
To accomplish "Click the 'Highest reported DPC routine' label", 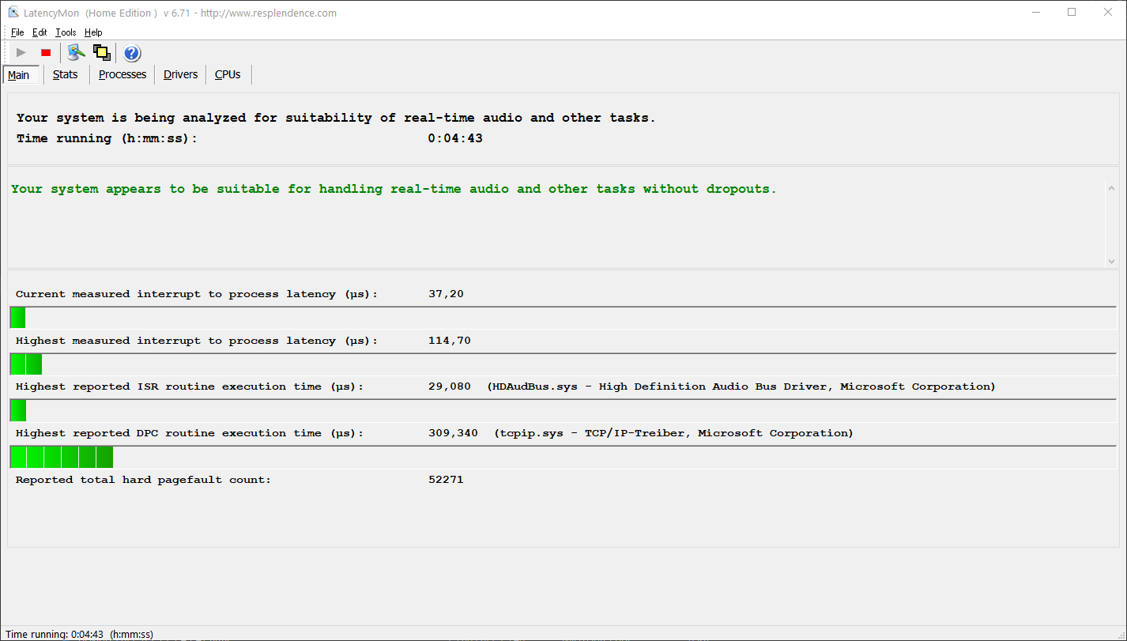I will click(190, 433).
